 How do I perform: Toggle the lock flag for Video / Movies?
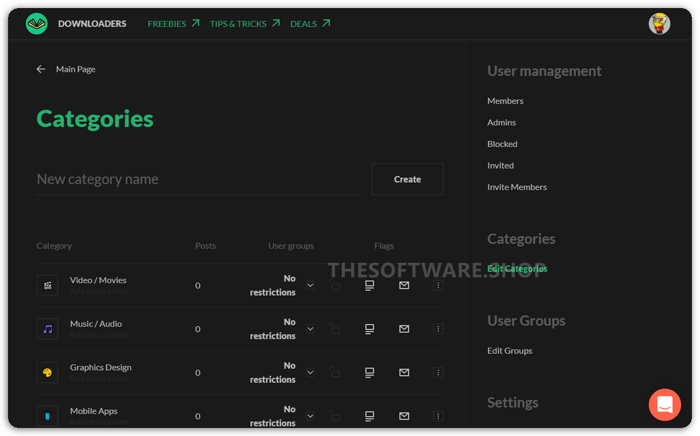pyautogui.click(x=334, y=285)
